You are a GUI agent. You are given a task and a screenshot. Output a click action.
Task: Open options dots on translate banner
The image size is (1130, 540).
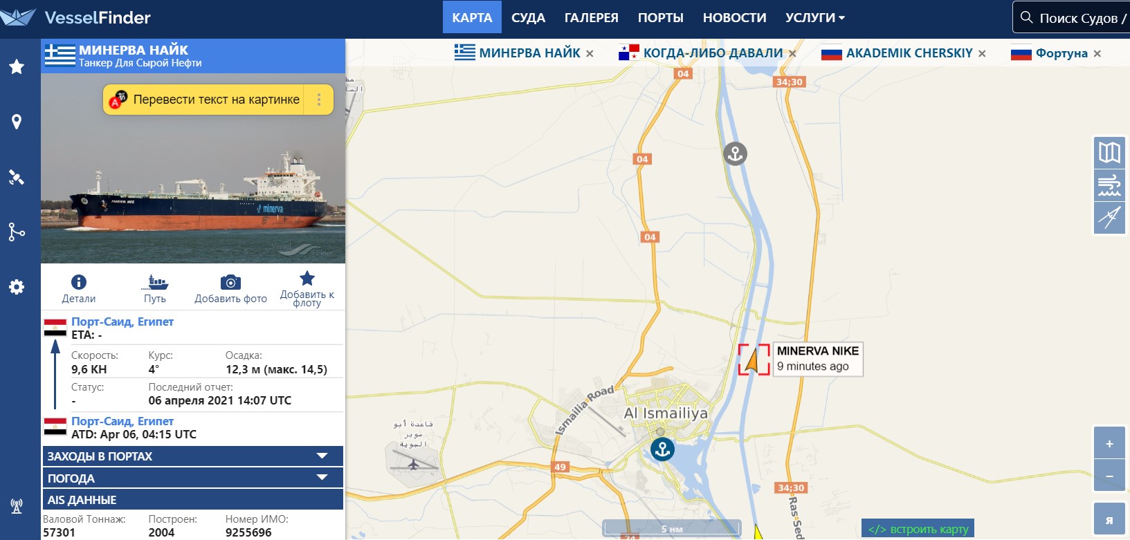click(319, 100)
